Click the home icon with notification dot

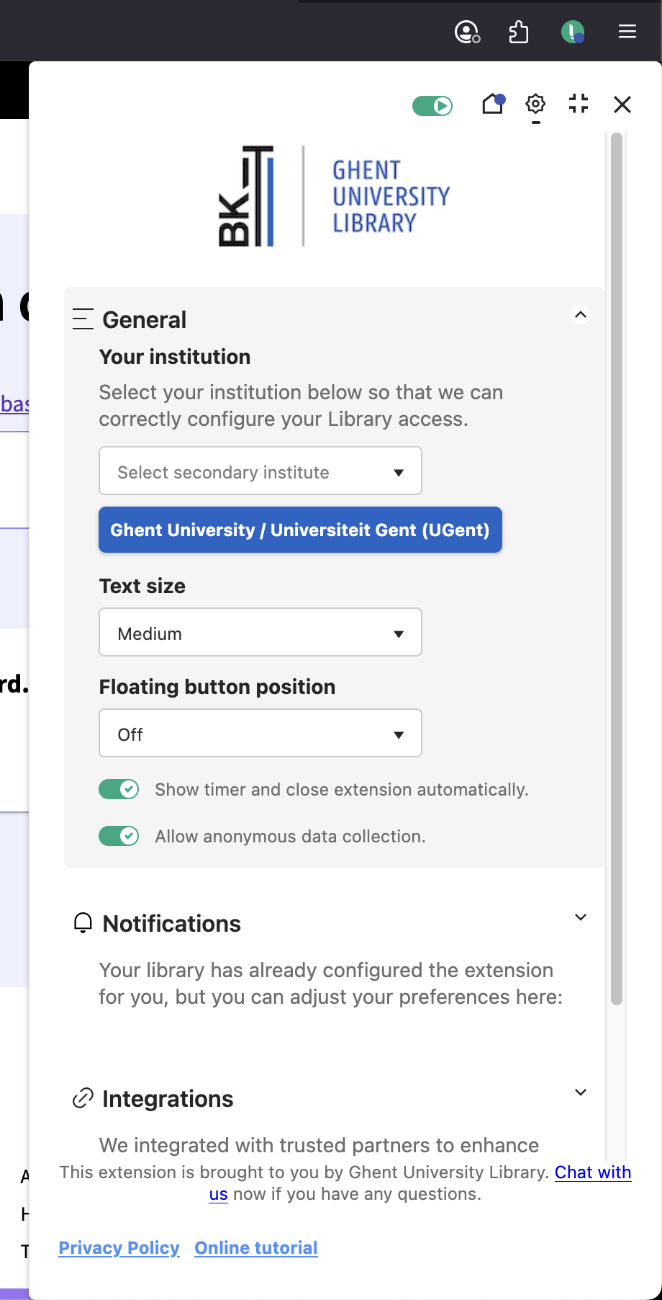click(x=493, y=104)
